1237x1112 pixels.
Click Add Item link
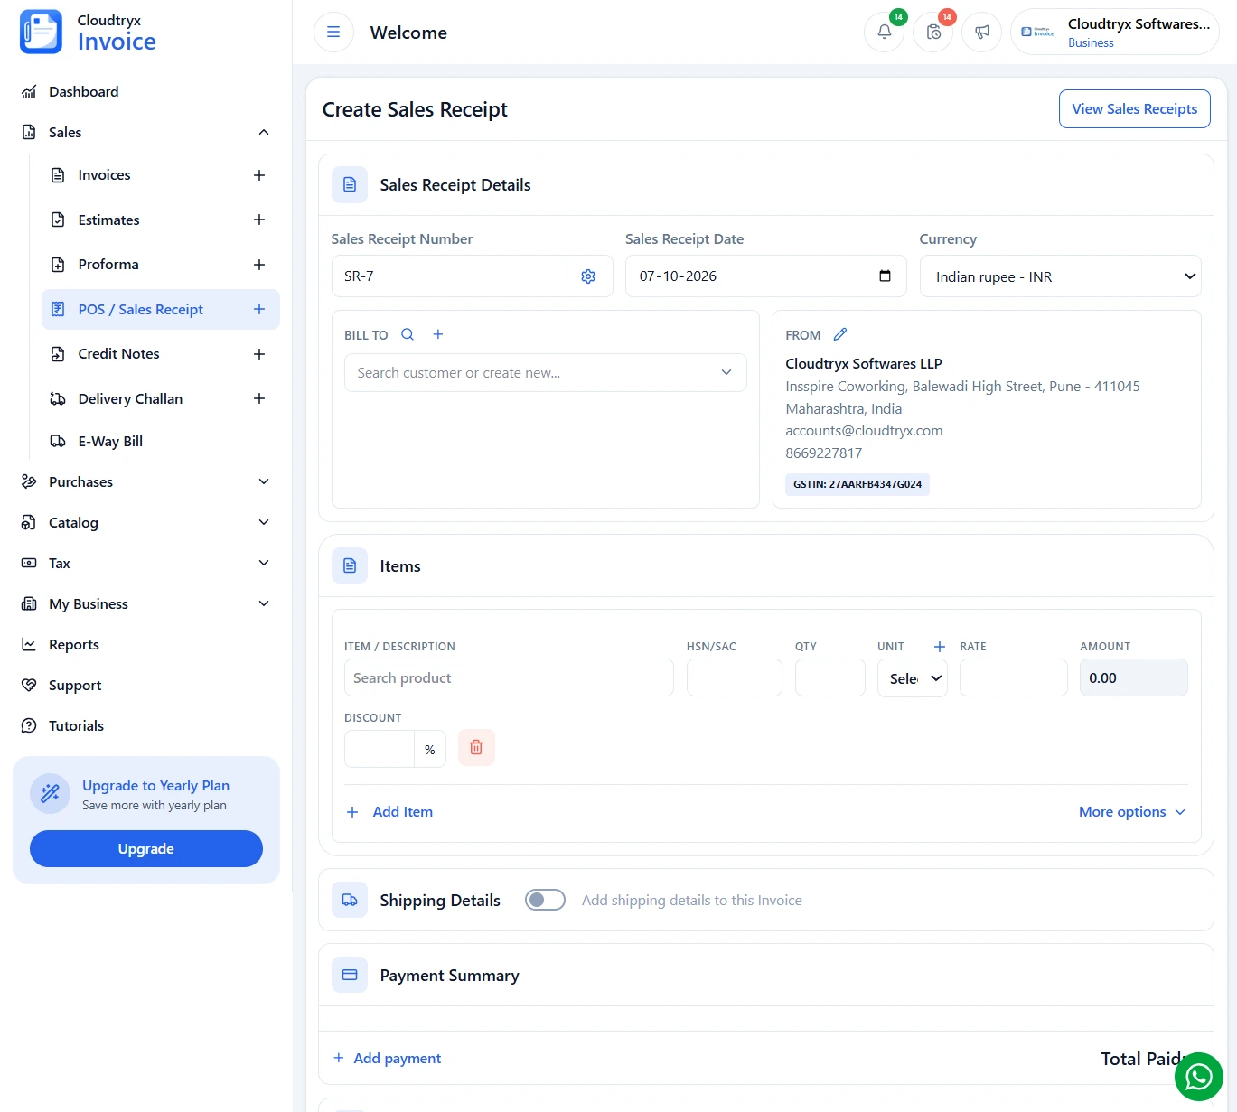click(x=389, y=812)
